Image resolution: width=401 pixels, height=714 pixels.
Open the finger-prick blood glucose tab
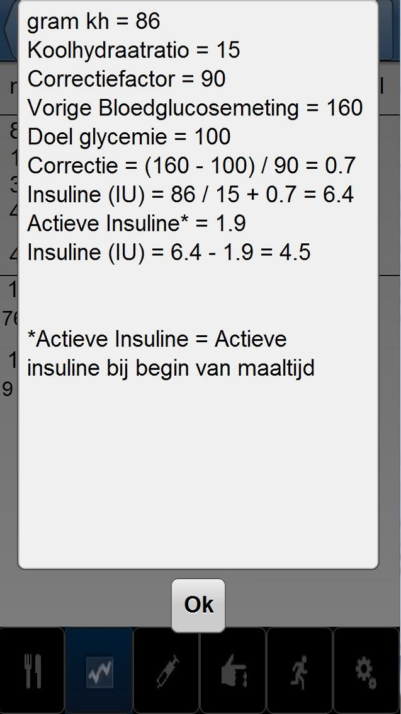[x=233, y=671]
